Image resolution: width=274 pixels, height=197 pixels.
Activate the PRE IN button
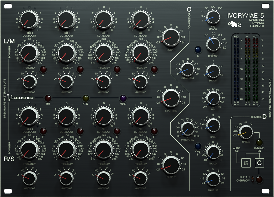point(124,98)
